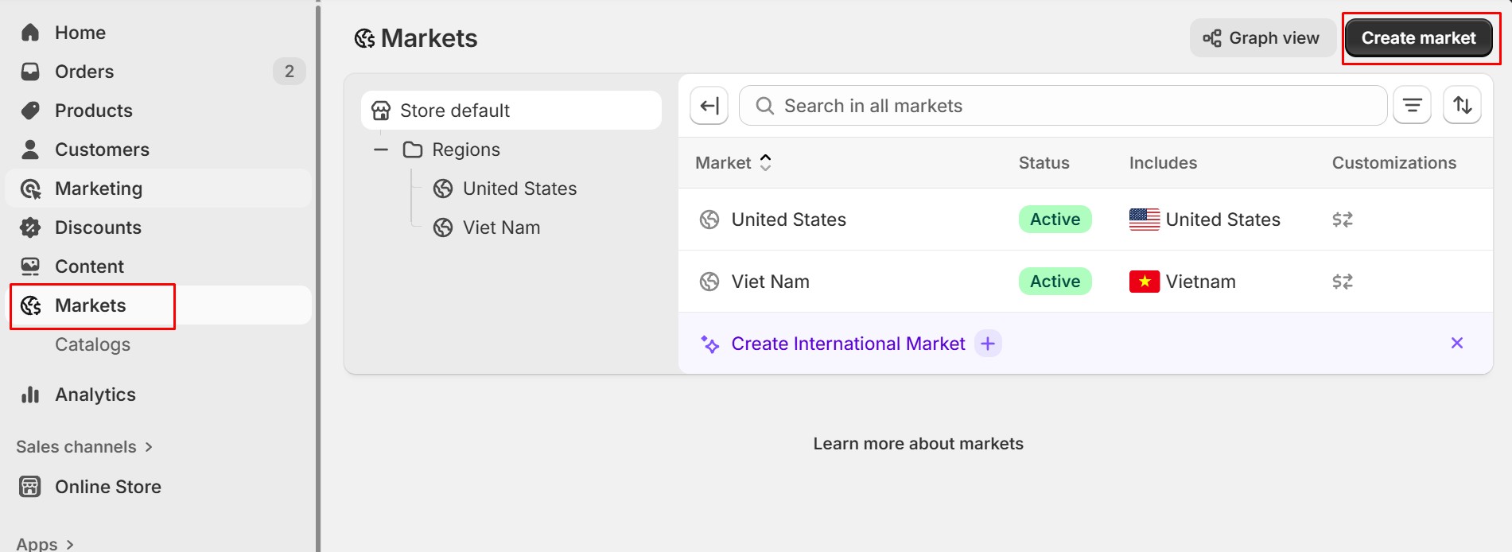Click globe icon beside Viet Nam tree item
Screen dimensions: 1512x552
443,227
